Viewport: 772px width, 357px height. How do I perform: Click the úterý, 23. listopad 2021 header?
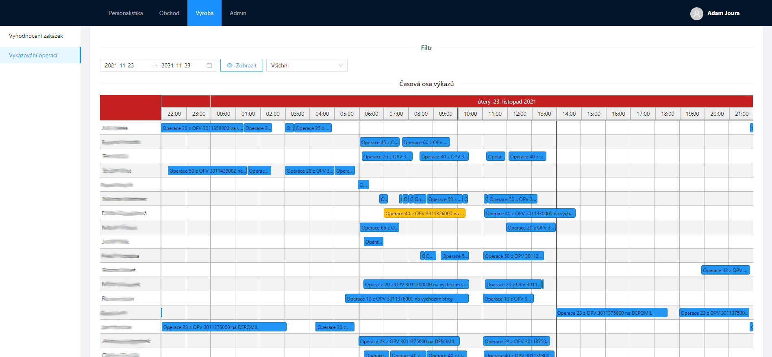pos(507,102)
